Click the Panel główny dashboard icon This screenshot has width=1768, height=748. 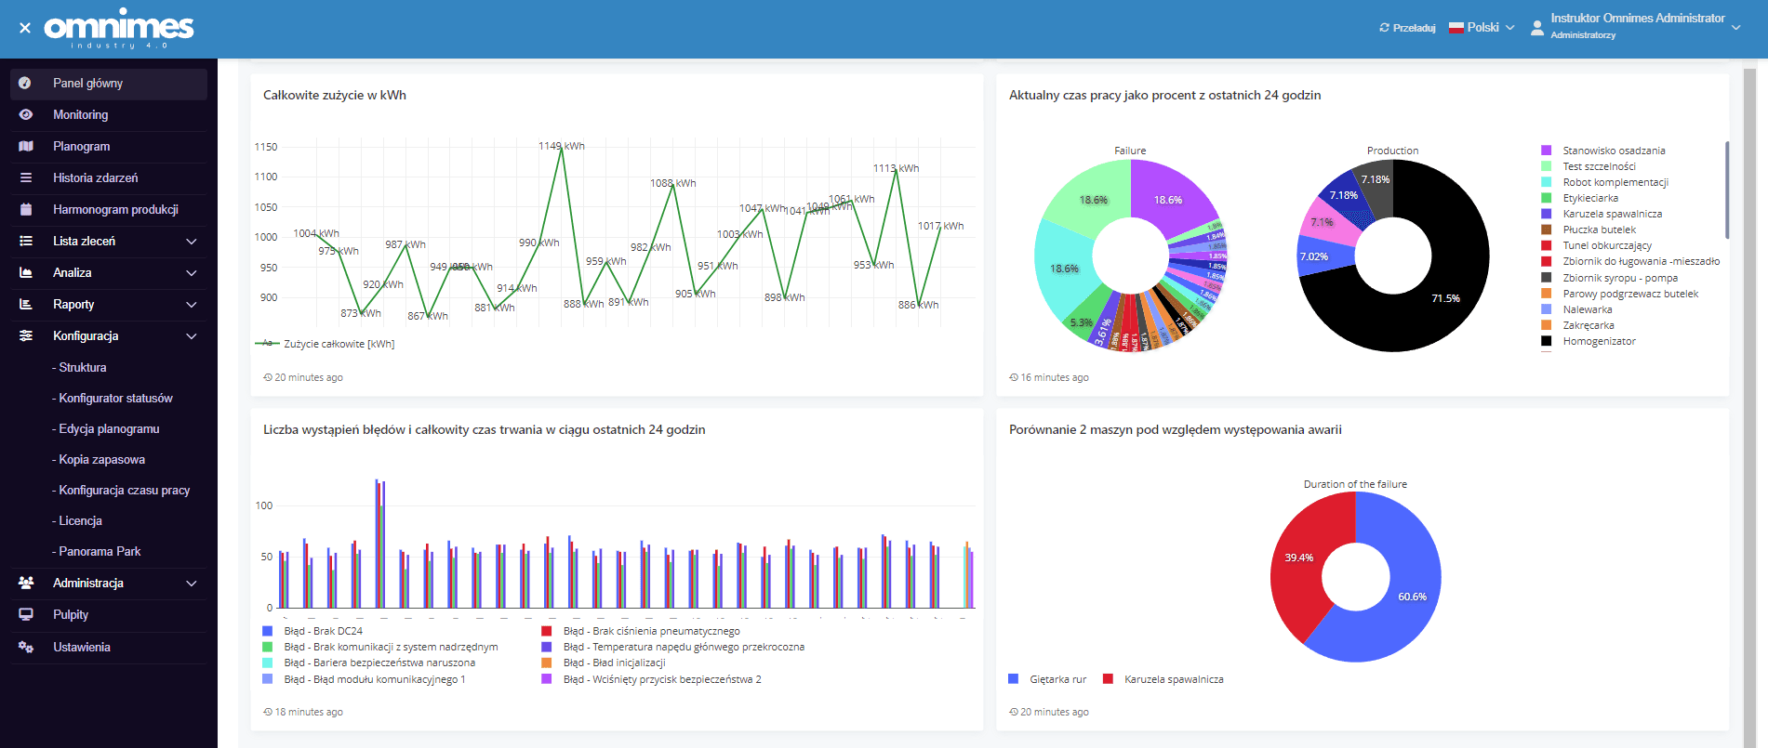point(25,83)
